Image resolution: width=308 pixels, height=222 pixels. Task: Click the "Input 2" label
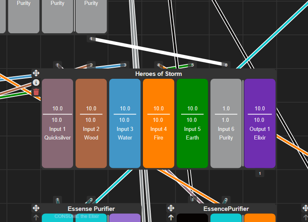coord(91,129)
